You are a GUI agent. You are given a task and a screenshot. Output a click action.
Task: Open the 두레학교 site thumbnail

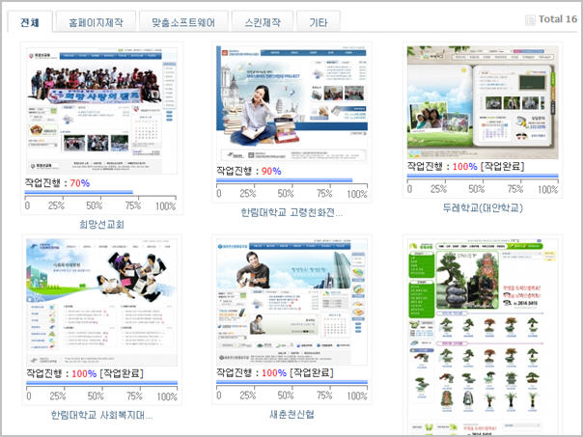(483, 102)
